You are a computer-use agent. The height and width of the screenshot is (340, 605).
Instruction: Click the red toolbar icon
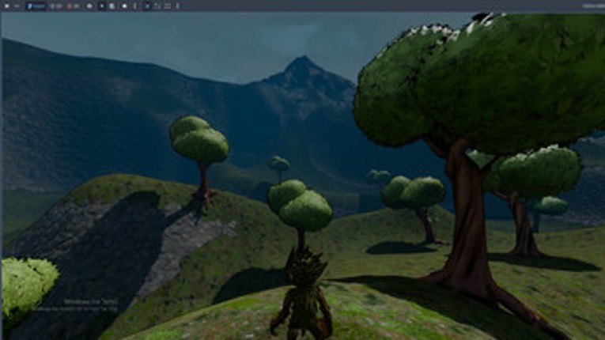70,6
